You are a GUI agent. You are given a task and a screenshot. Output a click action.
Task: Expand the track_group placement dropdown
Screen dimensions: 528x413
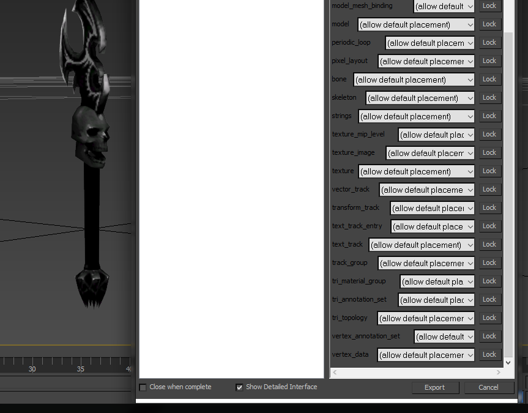[426, 264]
